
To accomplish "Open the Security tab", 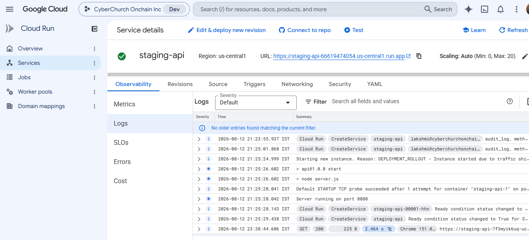I will click(x=340, y=84).
